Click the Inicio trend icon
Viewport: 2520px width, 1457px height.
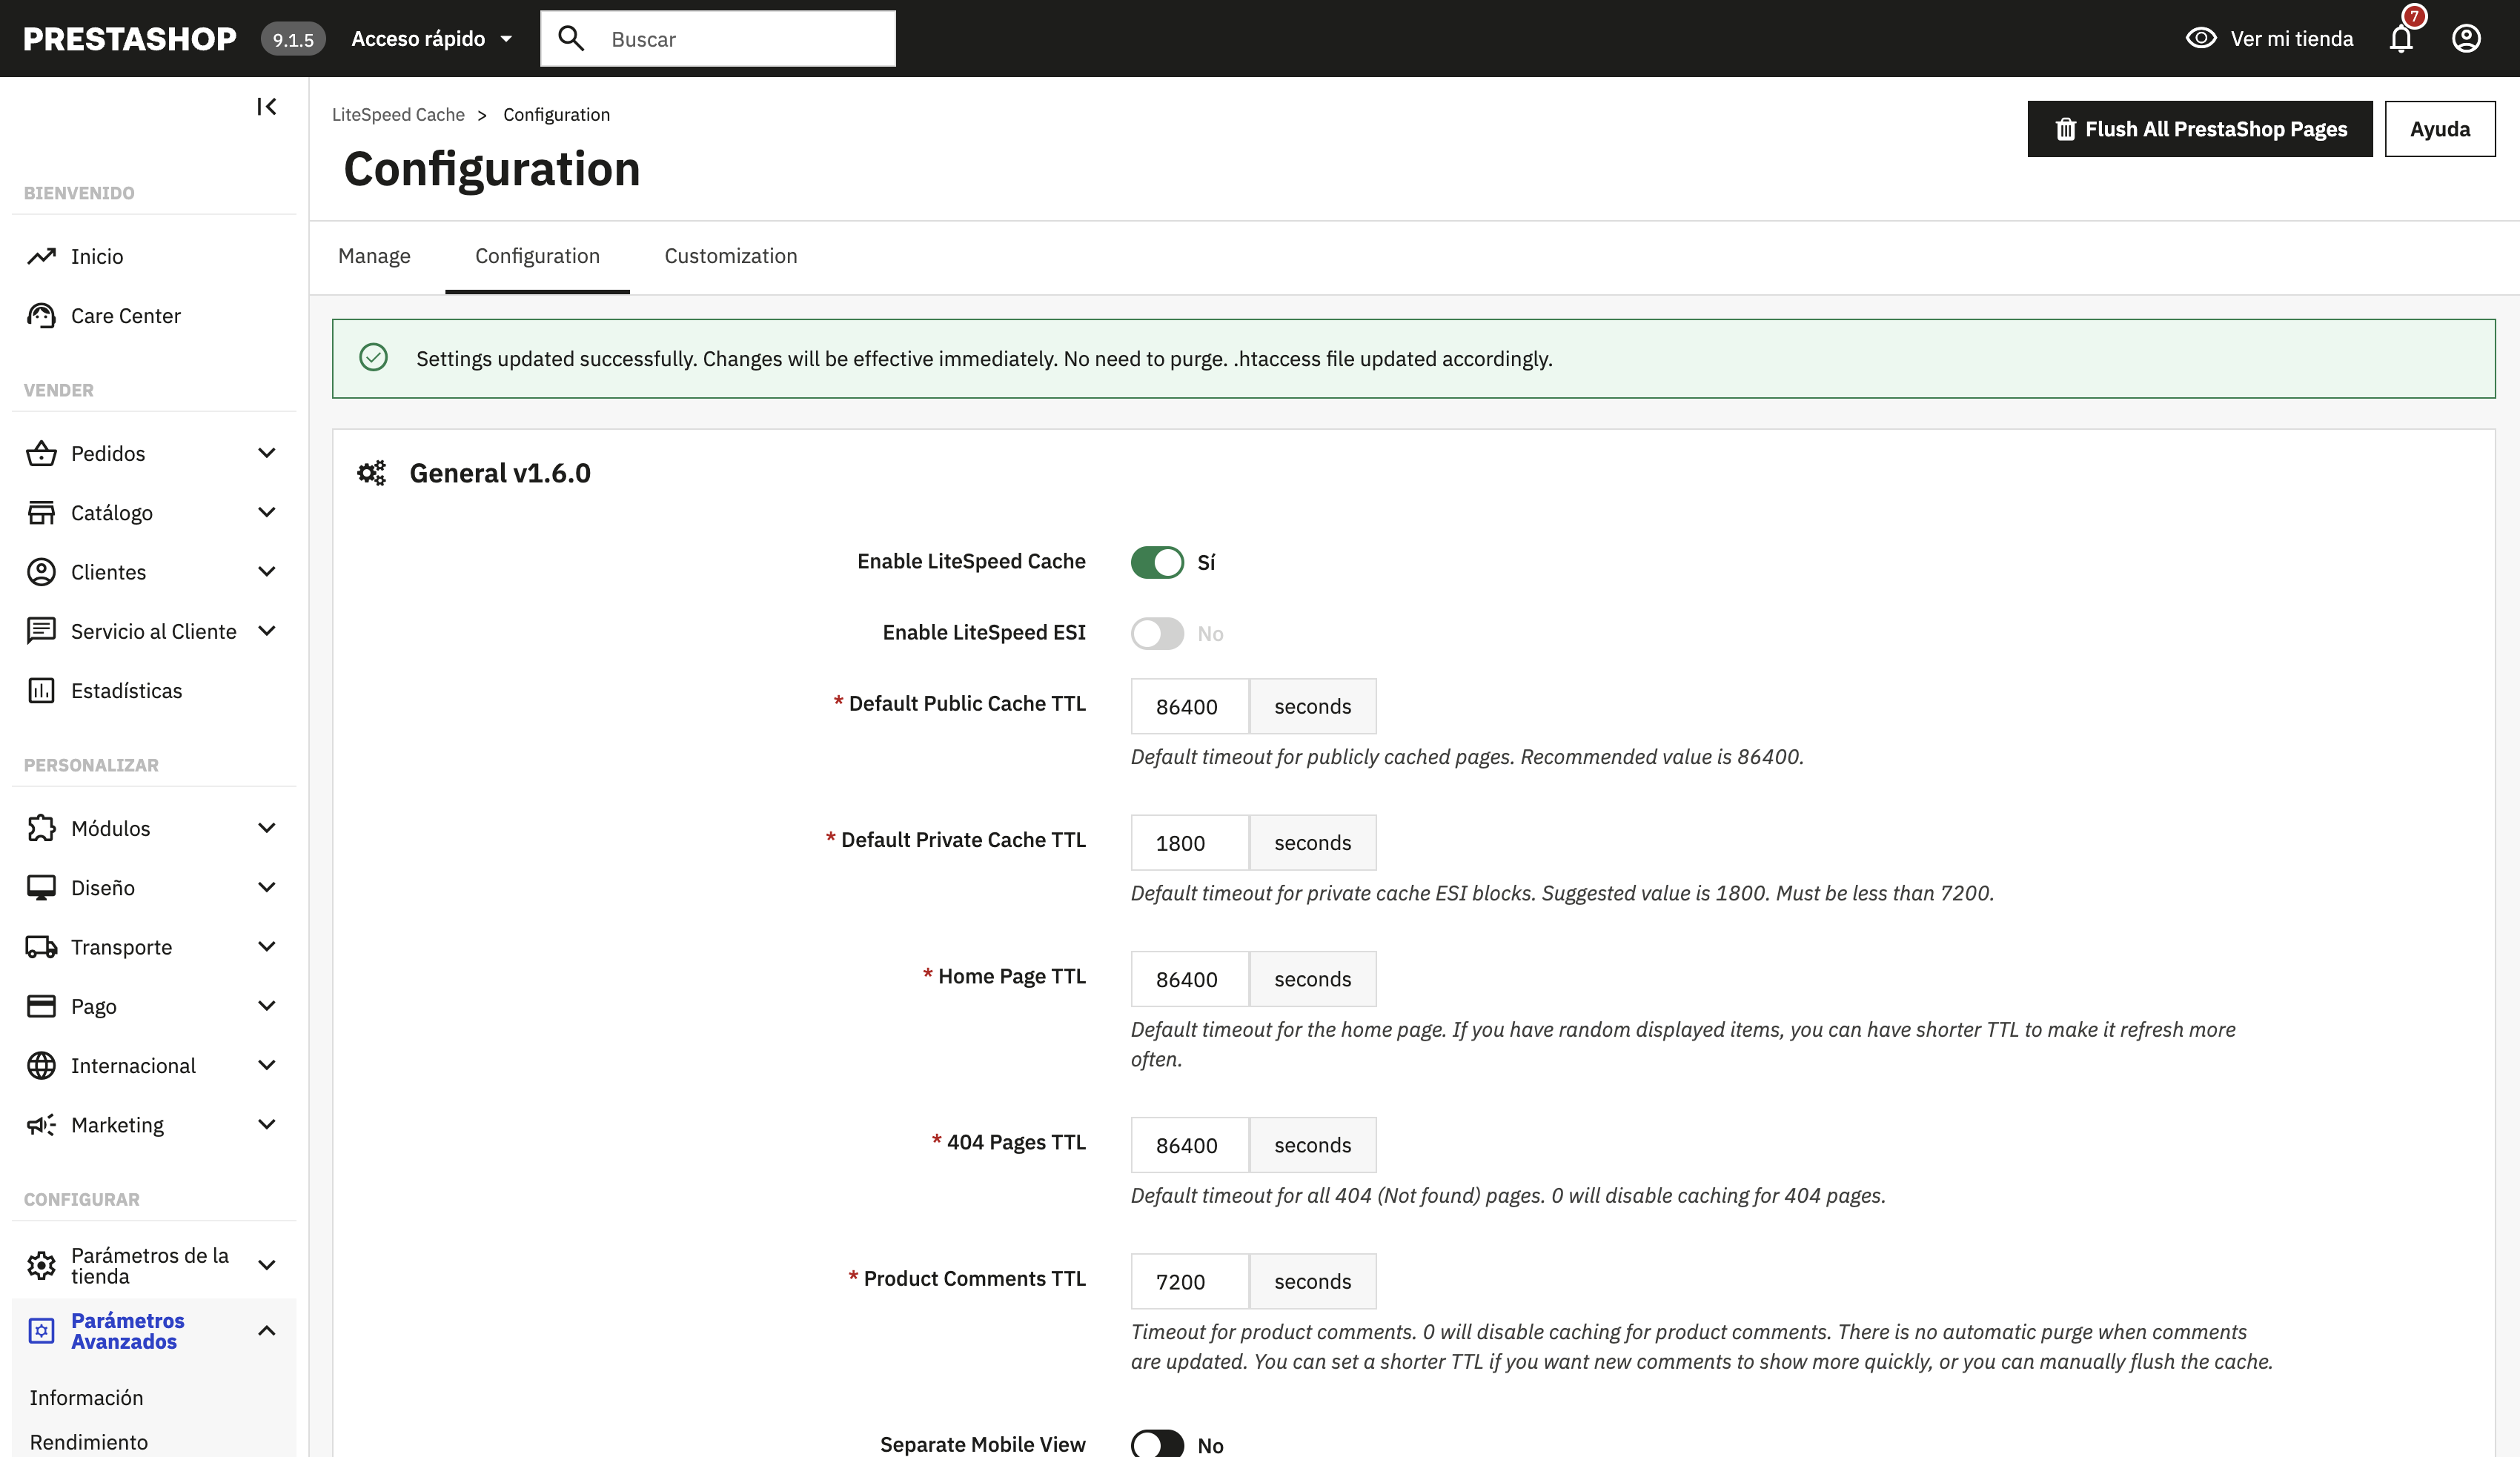tap(41, 256)
